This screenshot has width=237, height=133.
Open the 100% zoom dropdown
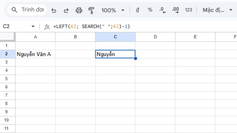[113, 10]
